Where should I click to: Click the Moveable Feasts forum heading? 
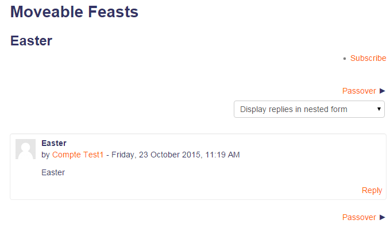(x=74, y=11)
